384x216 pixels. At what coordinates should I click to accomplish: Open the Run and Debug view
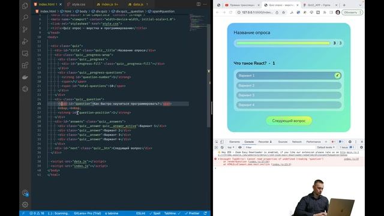(x=25, y=41)
